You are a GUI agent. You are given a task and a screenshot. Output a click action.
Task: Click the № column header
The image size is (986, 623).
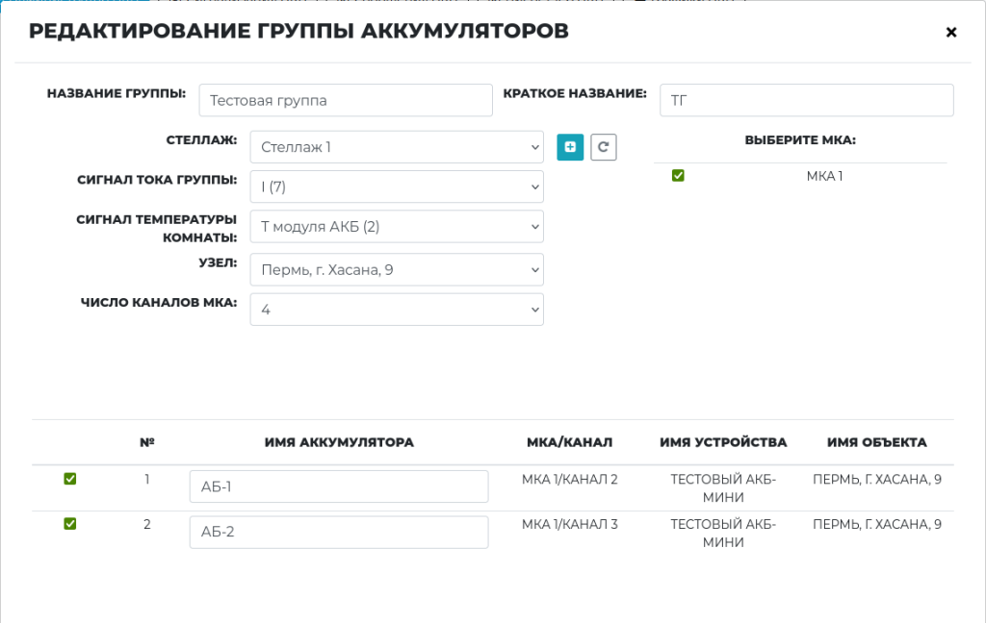tap(147, 442)
